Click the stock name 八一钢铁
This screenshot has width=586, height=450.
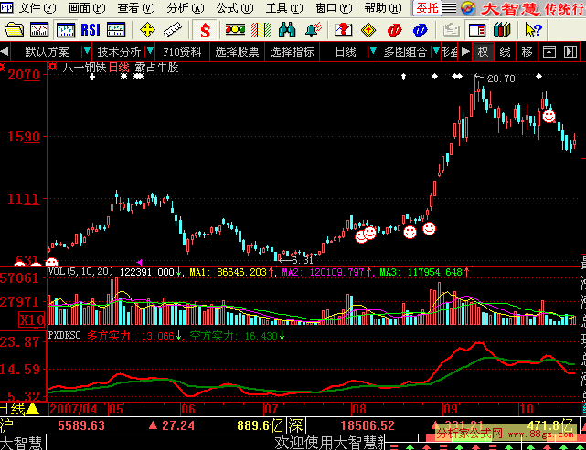click(x=84, y=68)
